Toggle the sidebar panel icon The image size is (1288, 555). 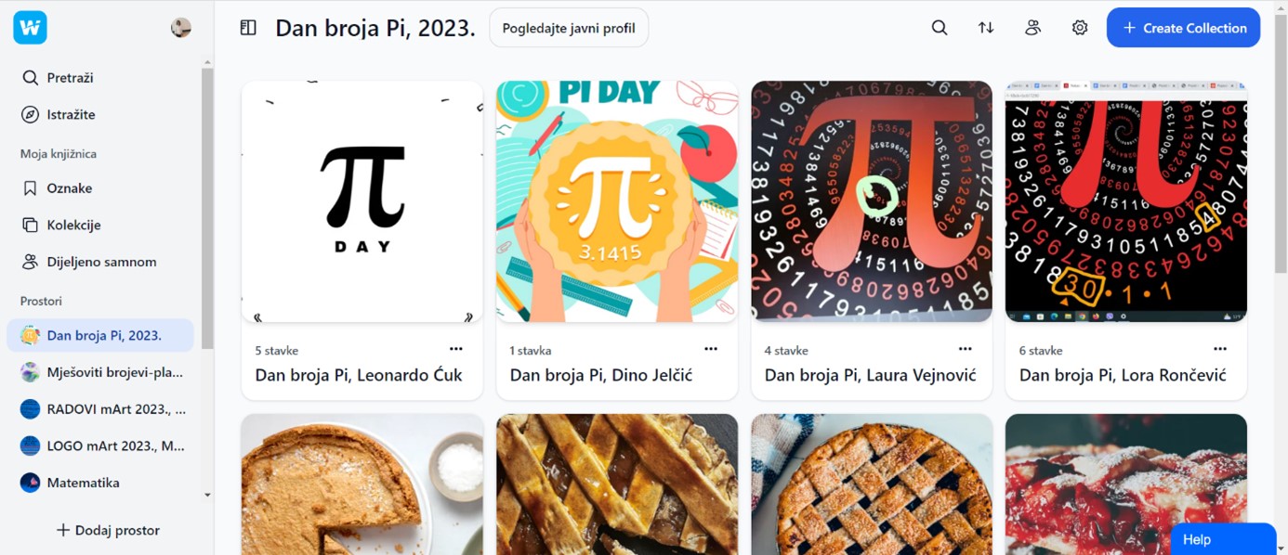[248, 28]
